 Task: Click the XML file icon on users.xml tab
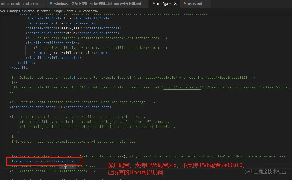(x=185, y=4)
